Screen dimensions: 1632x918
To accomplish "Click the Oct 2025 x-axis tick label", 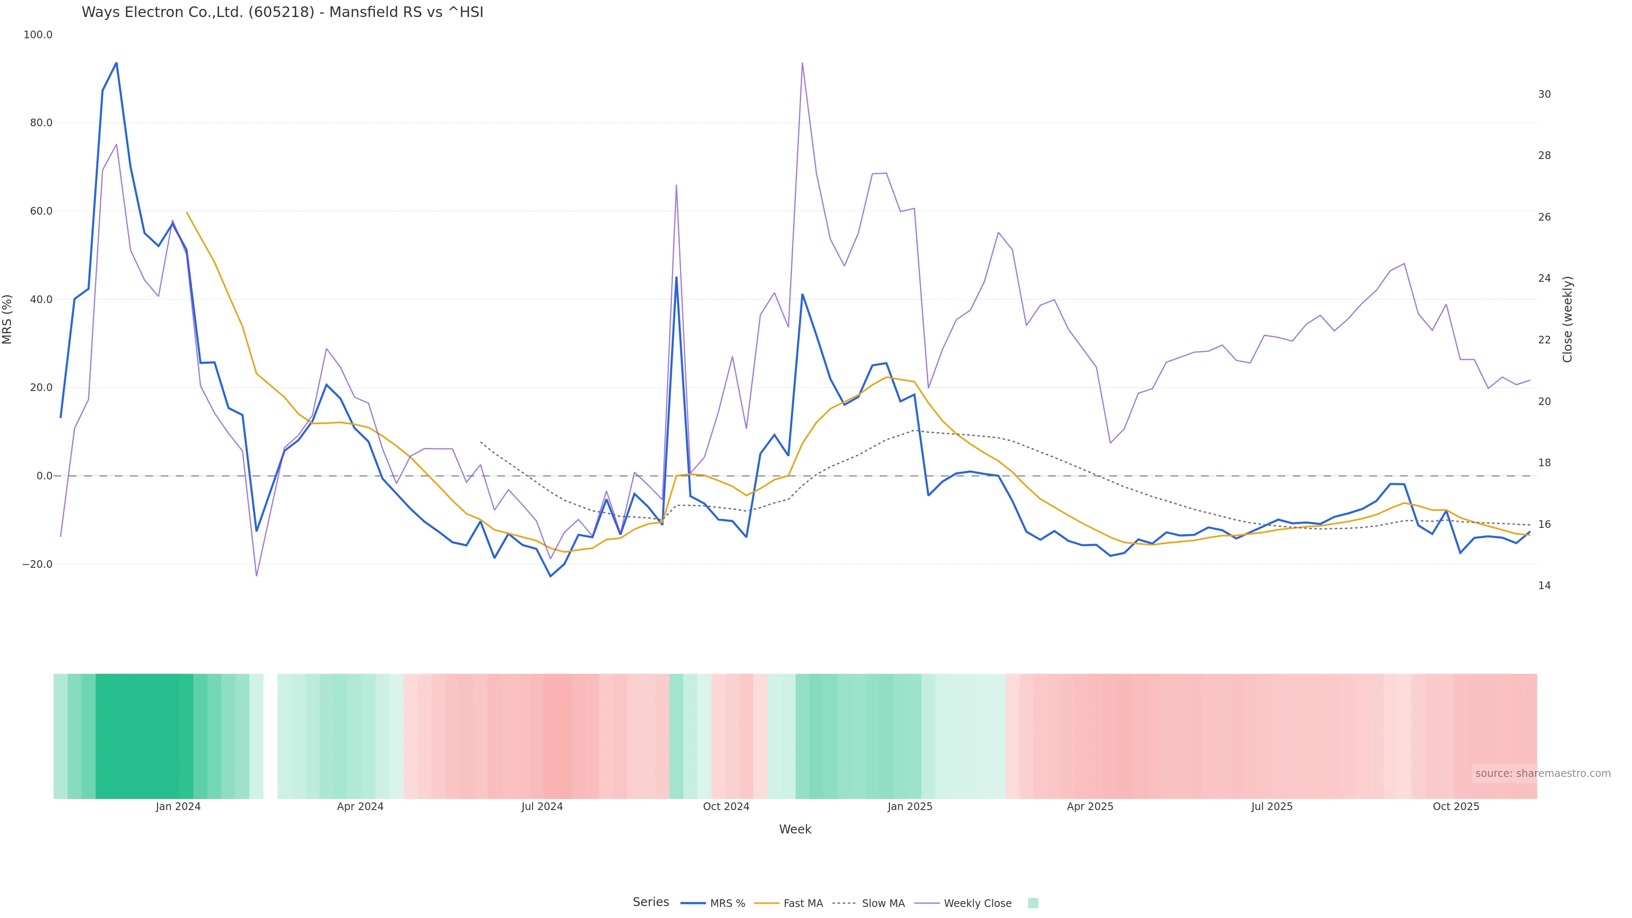I will click(x=1456, y=807).
